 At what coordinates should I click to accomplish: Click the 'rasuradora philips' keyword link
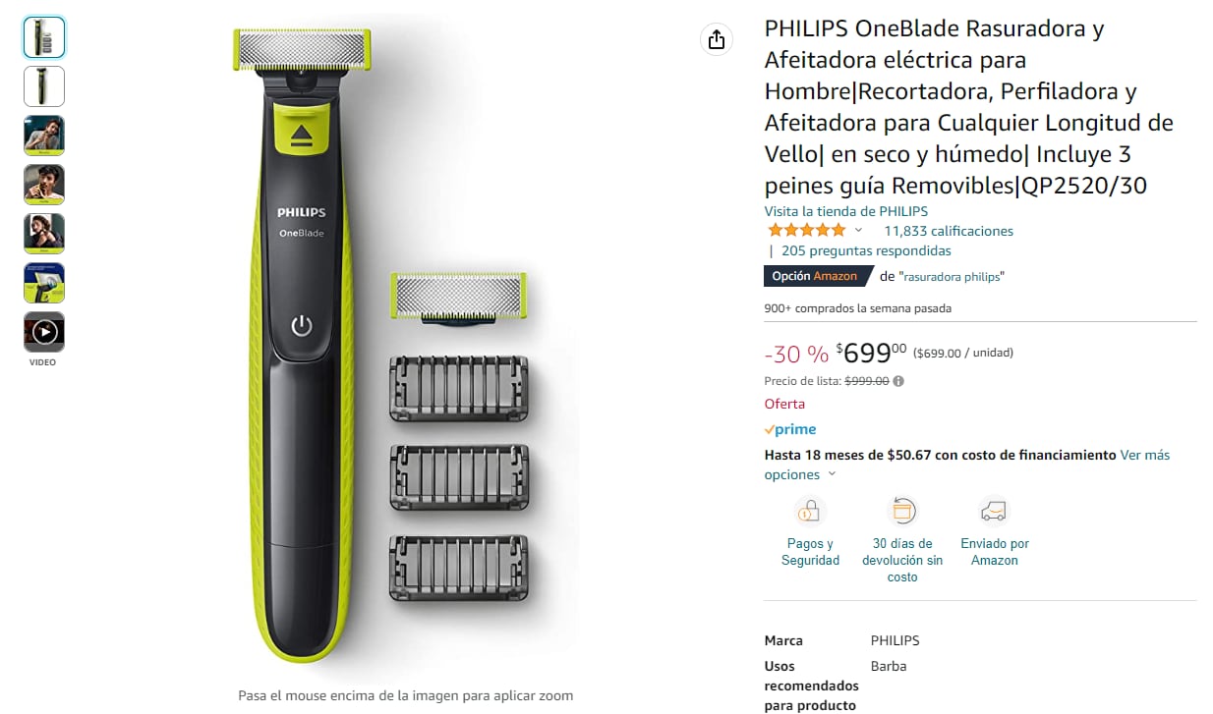(952, 277)
